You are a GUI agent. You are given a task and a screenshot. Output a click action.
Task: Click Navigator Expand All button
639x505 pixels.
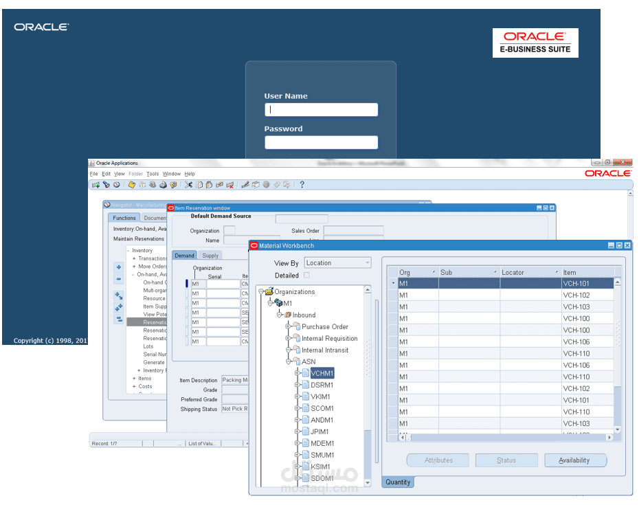pyautogui.click(x=119, y=307)
